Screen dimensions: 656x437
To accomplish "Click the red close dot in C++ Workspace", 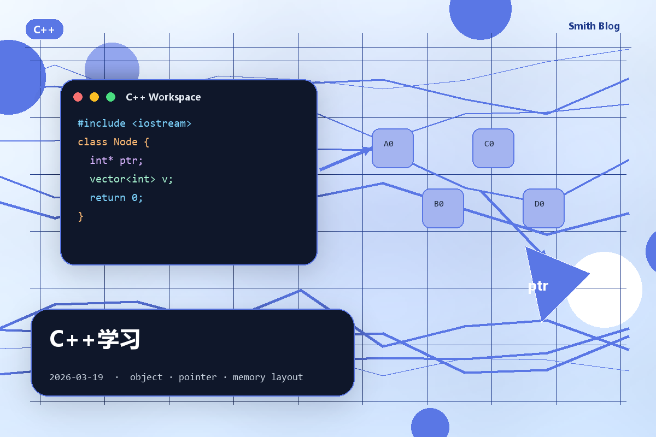I will coord(78,97).
